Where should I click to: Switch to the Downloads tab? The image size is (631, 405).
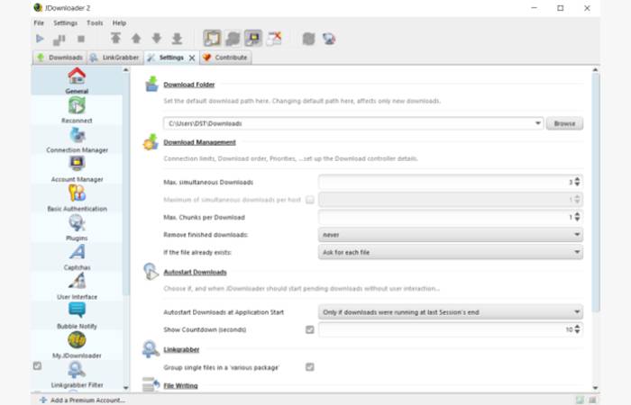(59, 58)
